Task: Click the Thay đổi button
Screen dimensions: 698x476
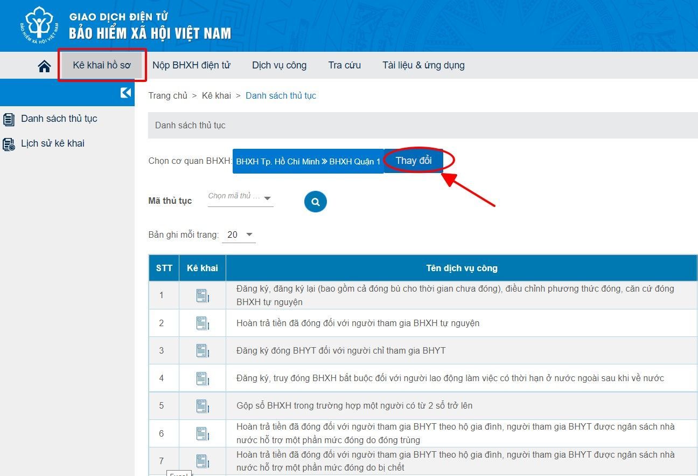Action: (x=414, y=161)
